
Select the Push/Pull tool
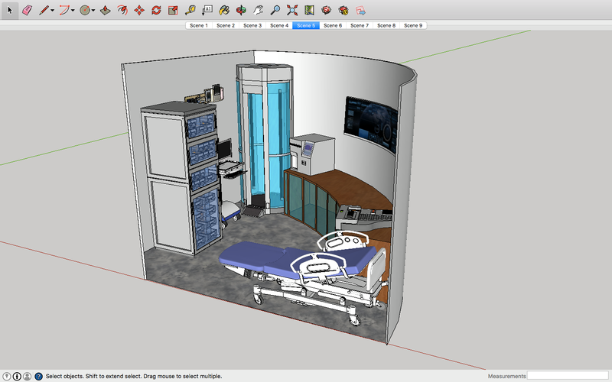(x=105, y=11)
